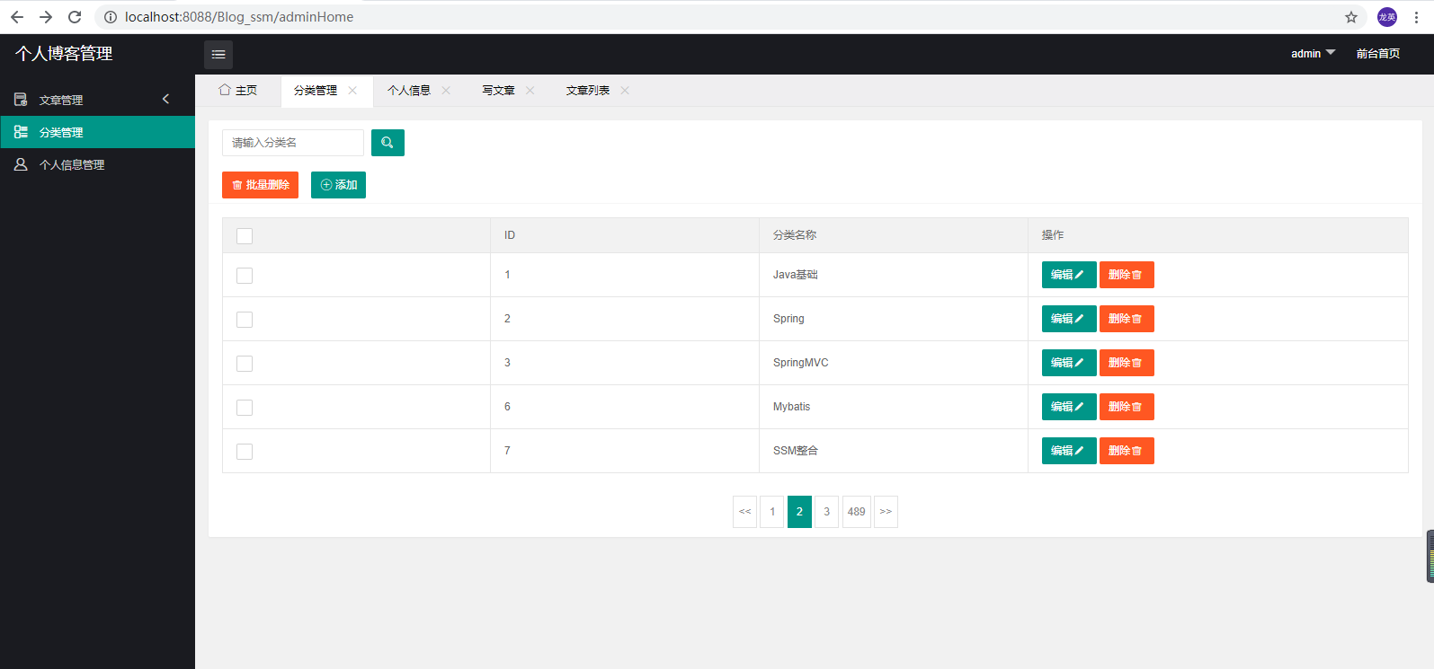
Task: Delete the Spring category
Action: click(x=1127, y=319)
